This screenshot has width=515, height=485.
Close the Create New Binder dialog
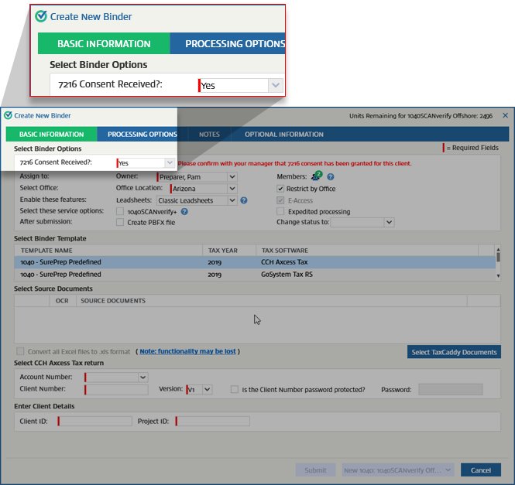[x=505, y=115]
